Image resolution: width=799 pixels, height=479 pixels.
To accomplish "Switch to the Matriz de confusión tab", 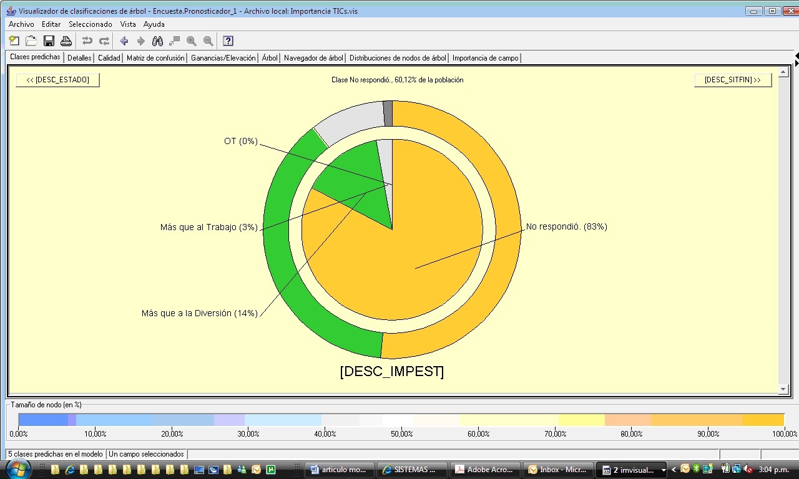I will coord(155,58).
